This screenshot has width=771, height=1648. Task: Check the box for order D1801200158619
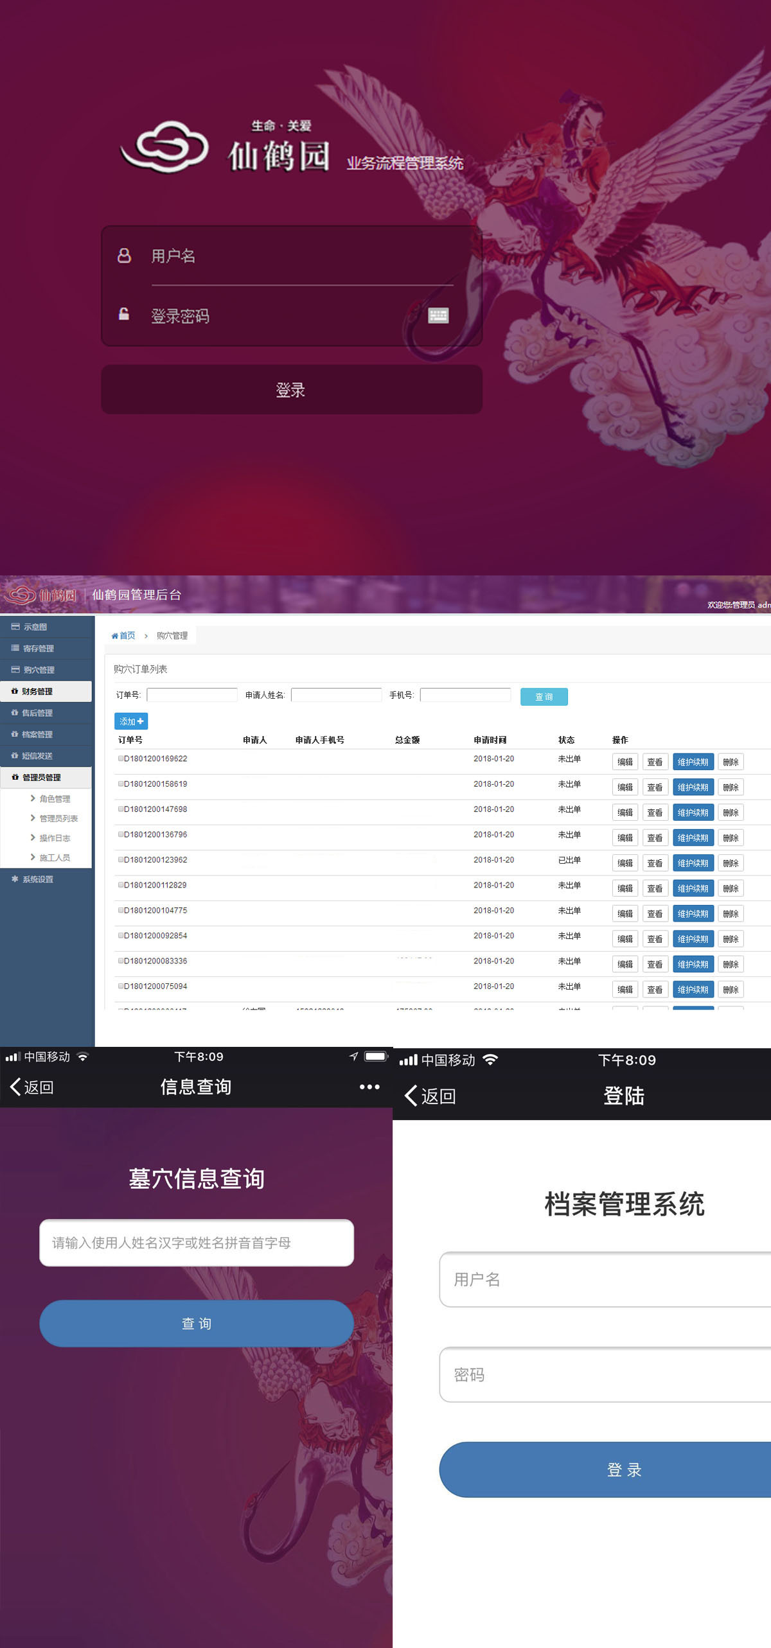121,784
